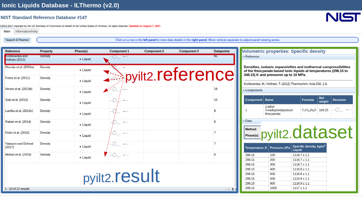Open structure thumbnail in Larriba et al. row
This screenshot has height=197, width=362.
click(119, 111)
